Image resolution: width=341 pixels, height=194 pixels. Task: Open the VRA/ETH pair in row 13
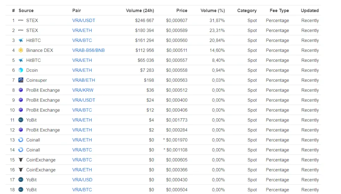coord(82,140)
